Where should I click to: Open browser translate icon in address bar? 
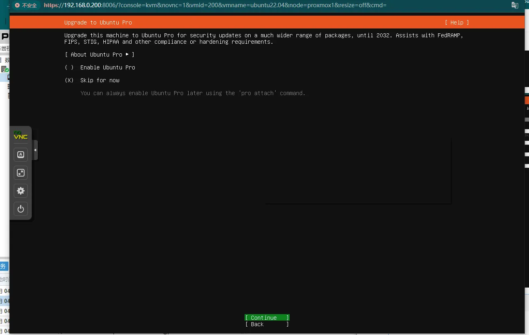515,5
